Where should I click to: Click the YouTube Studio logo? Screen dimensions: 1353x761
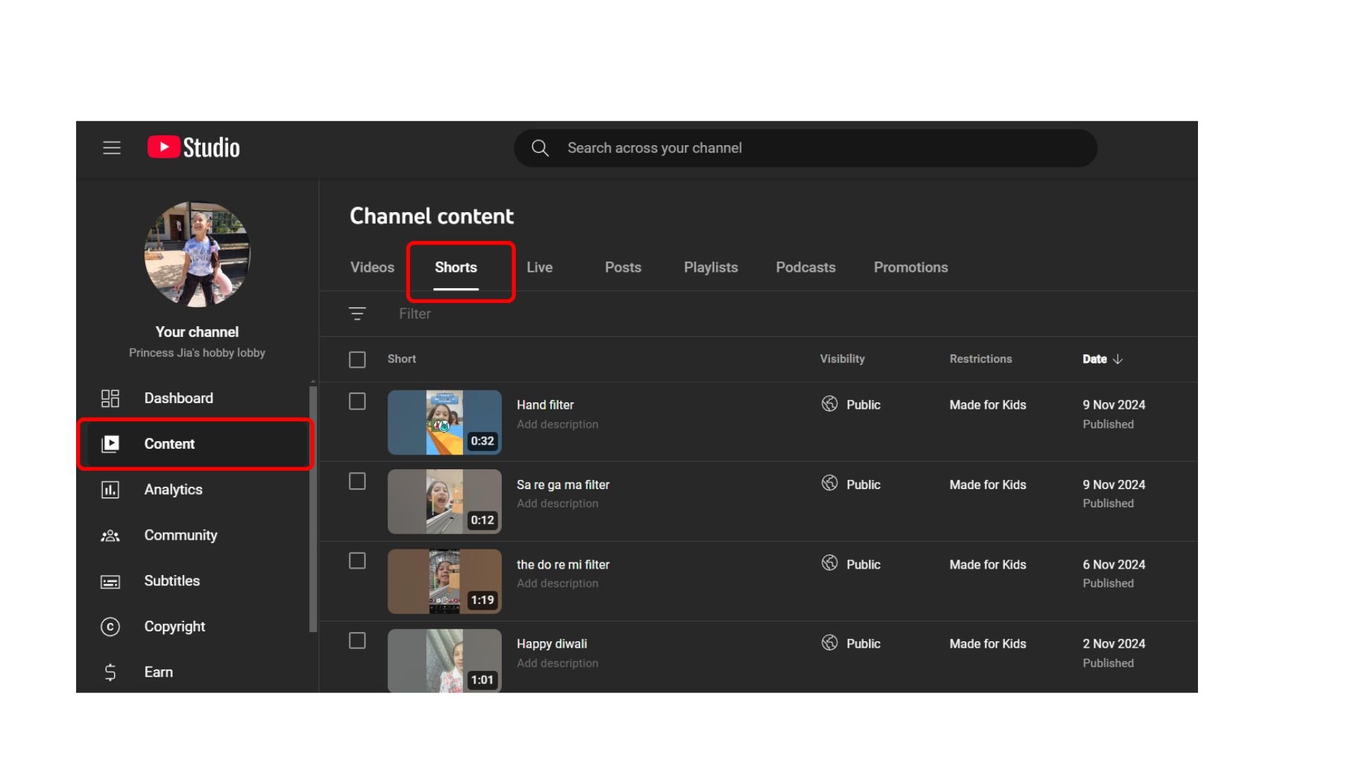coord(194,147)
